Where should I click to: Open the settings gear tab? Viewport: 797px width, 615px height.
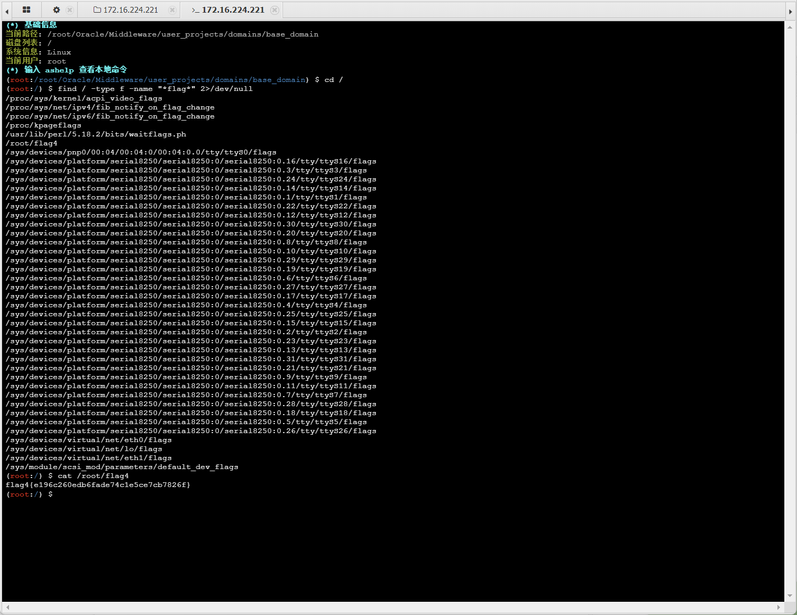coord(57,10)
